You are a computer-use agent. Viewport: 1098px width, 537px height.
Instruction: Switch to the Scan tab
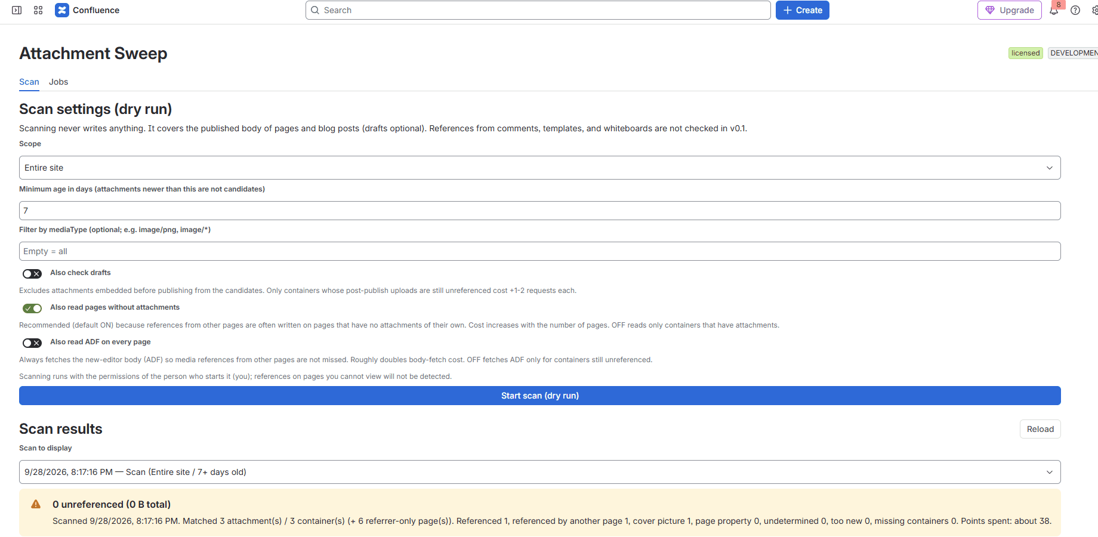click(29, 82)
